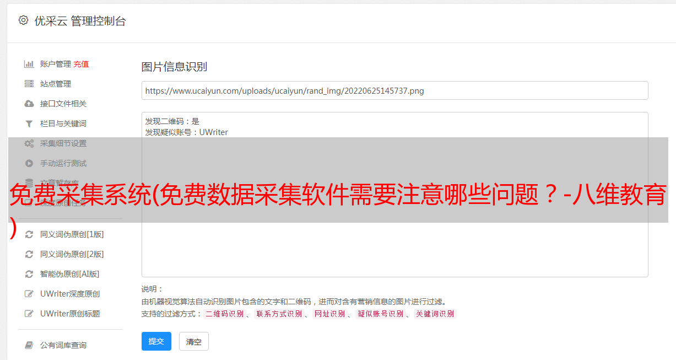Viewport: 676px width, 360px height.
Task: Click the 二维码识别 tag
Action: click(225, 314)
